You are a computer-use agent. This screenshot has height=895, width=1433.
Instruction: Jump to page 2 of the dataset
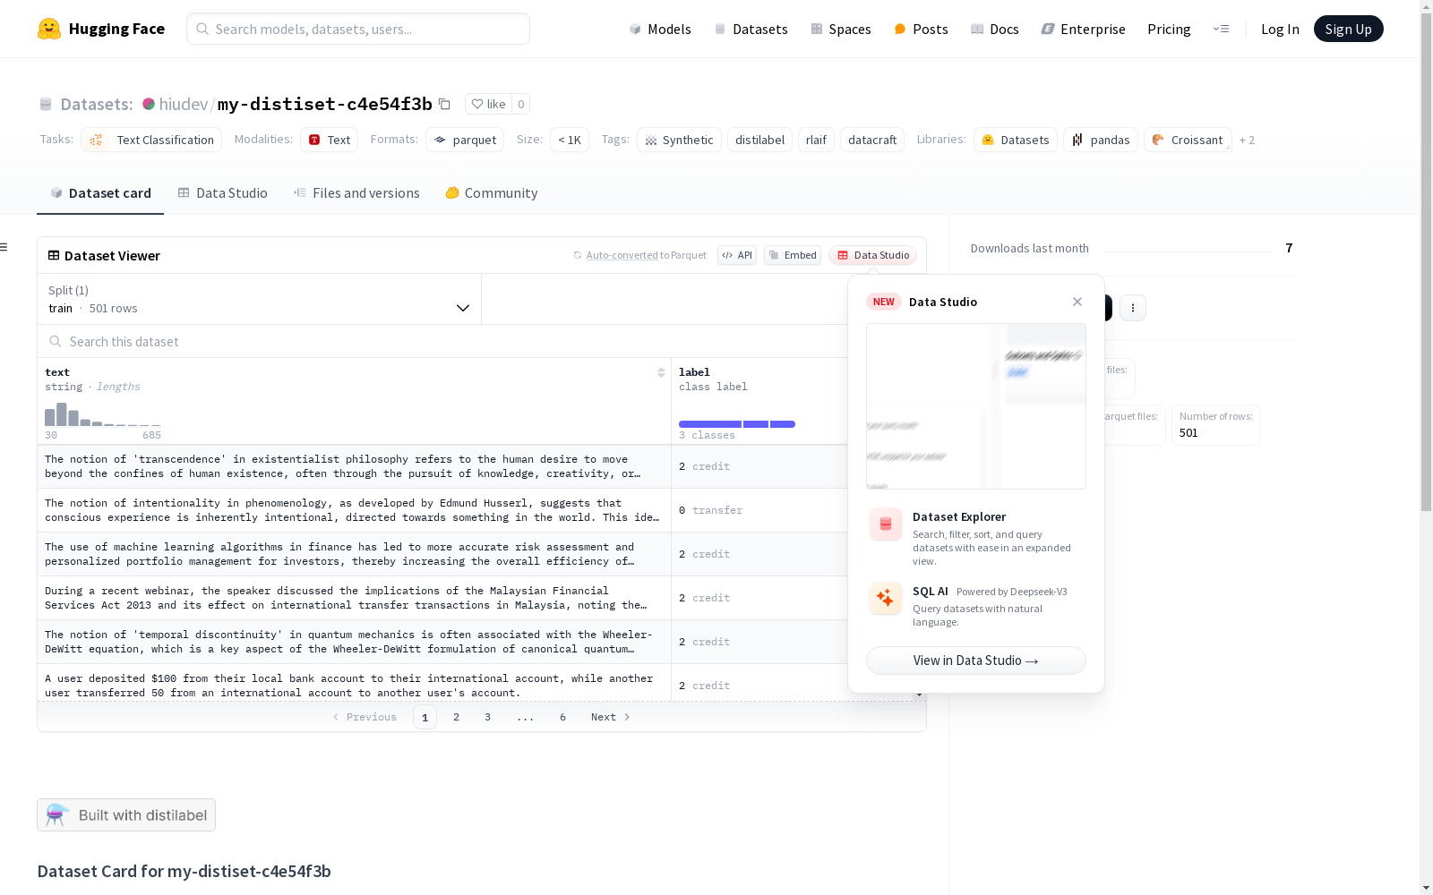(457, 717)
